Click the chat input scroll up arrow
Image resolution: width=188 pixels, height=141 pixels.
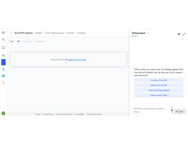click(172, 108)
